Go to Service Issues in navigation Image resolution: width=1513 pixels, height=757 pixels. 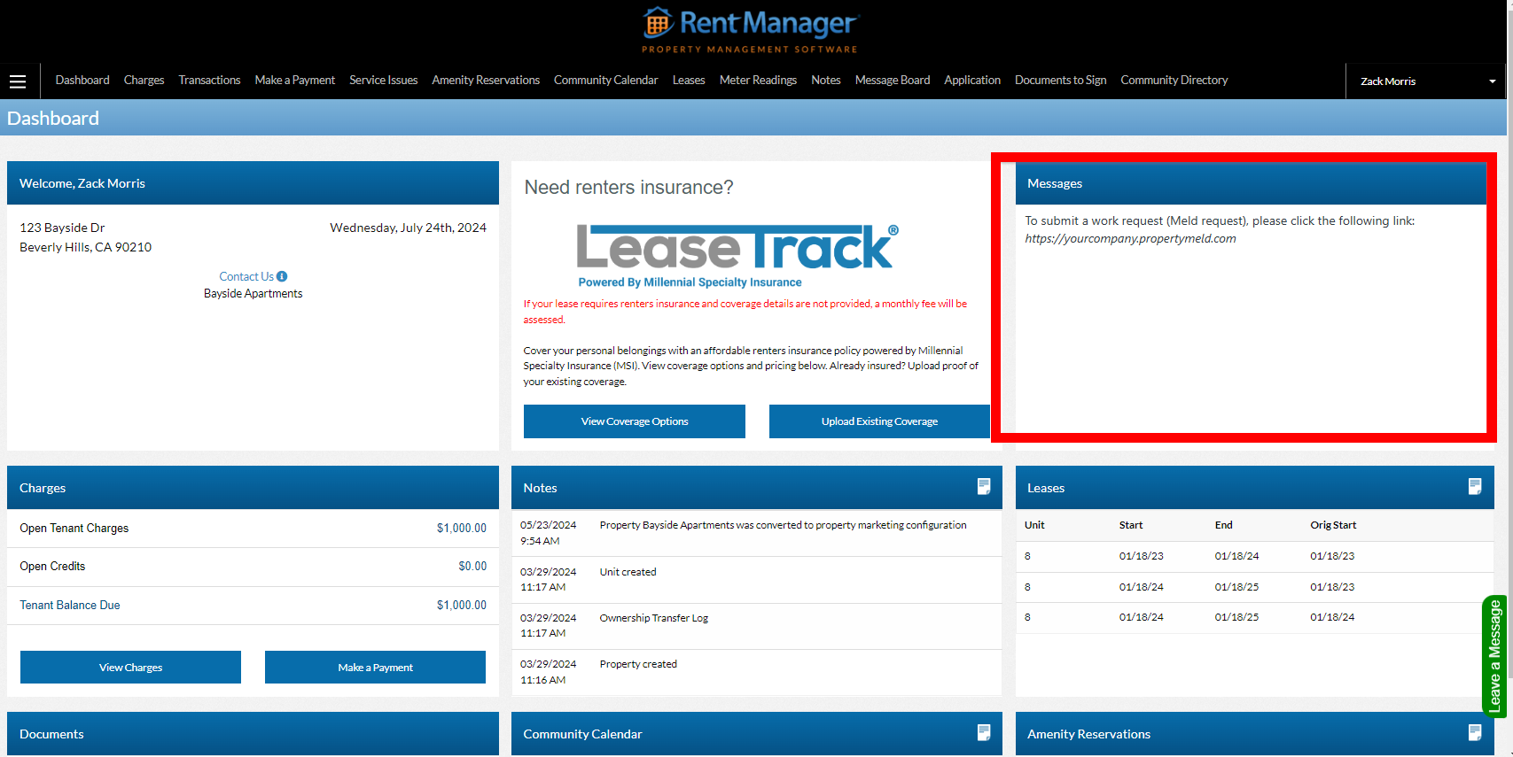pos(383,81)
